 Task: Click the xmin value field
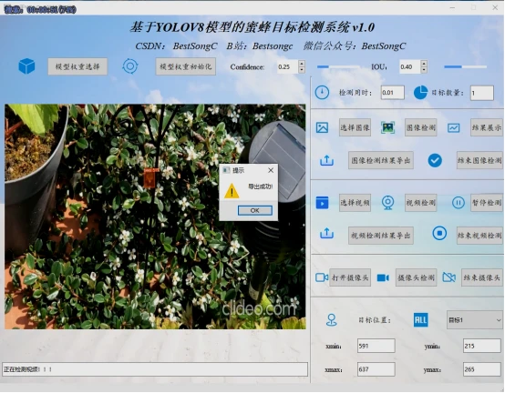pos(376,346)
